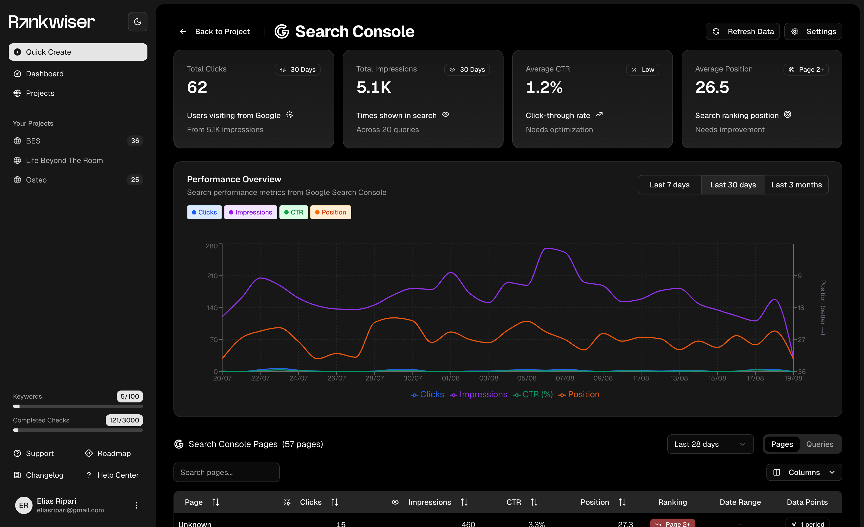Viewport: 864px width, 527px height.
Task: Expand the Columns selector
Action: point(804,472)
